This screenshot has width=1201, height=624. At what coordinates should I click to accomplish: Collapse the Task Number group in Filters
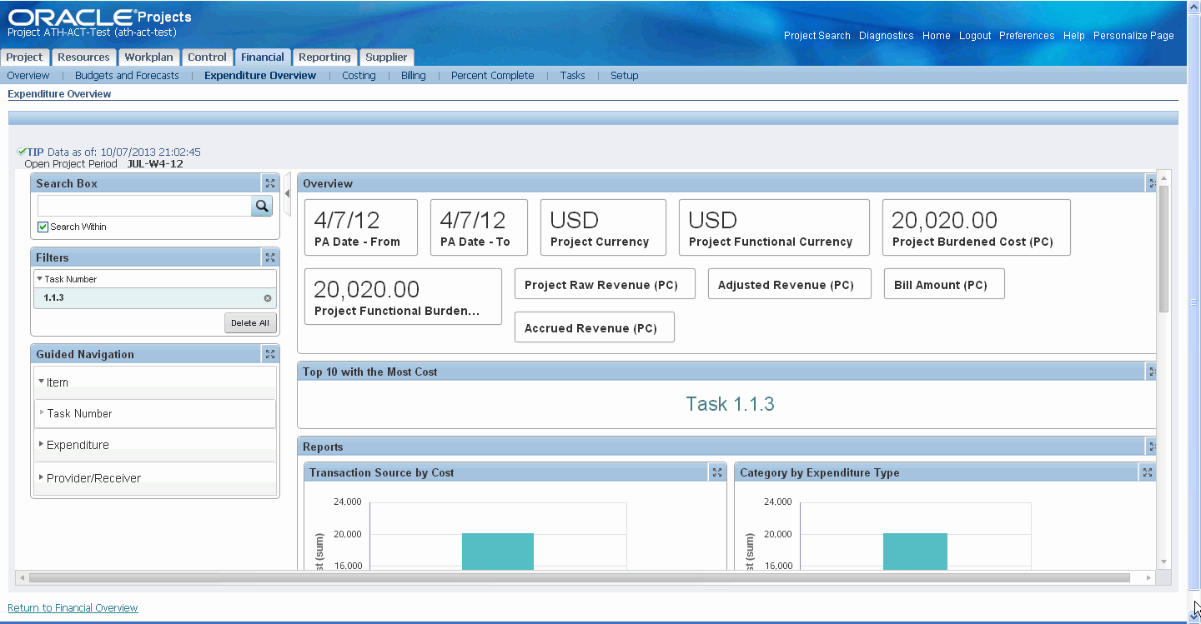point(39,279)
